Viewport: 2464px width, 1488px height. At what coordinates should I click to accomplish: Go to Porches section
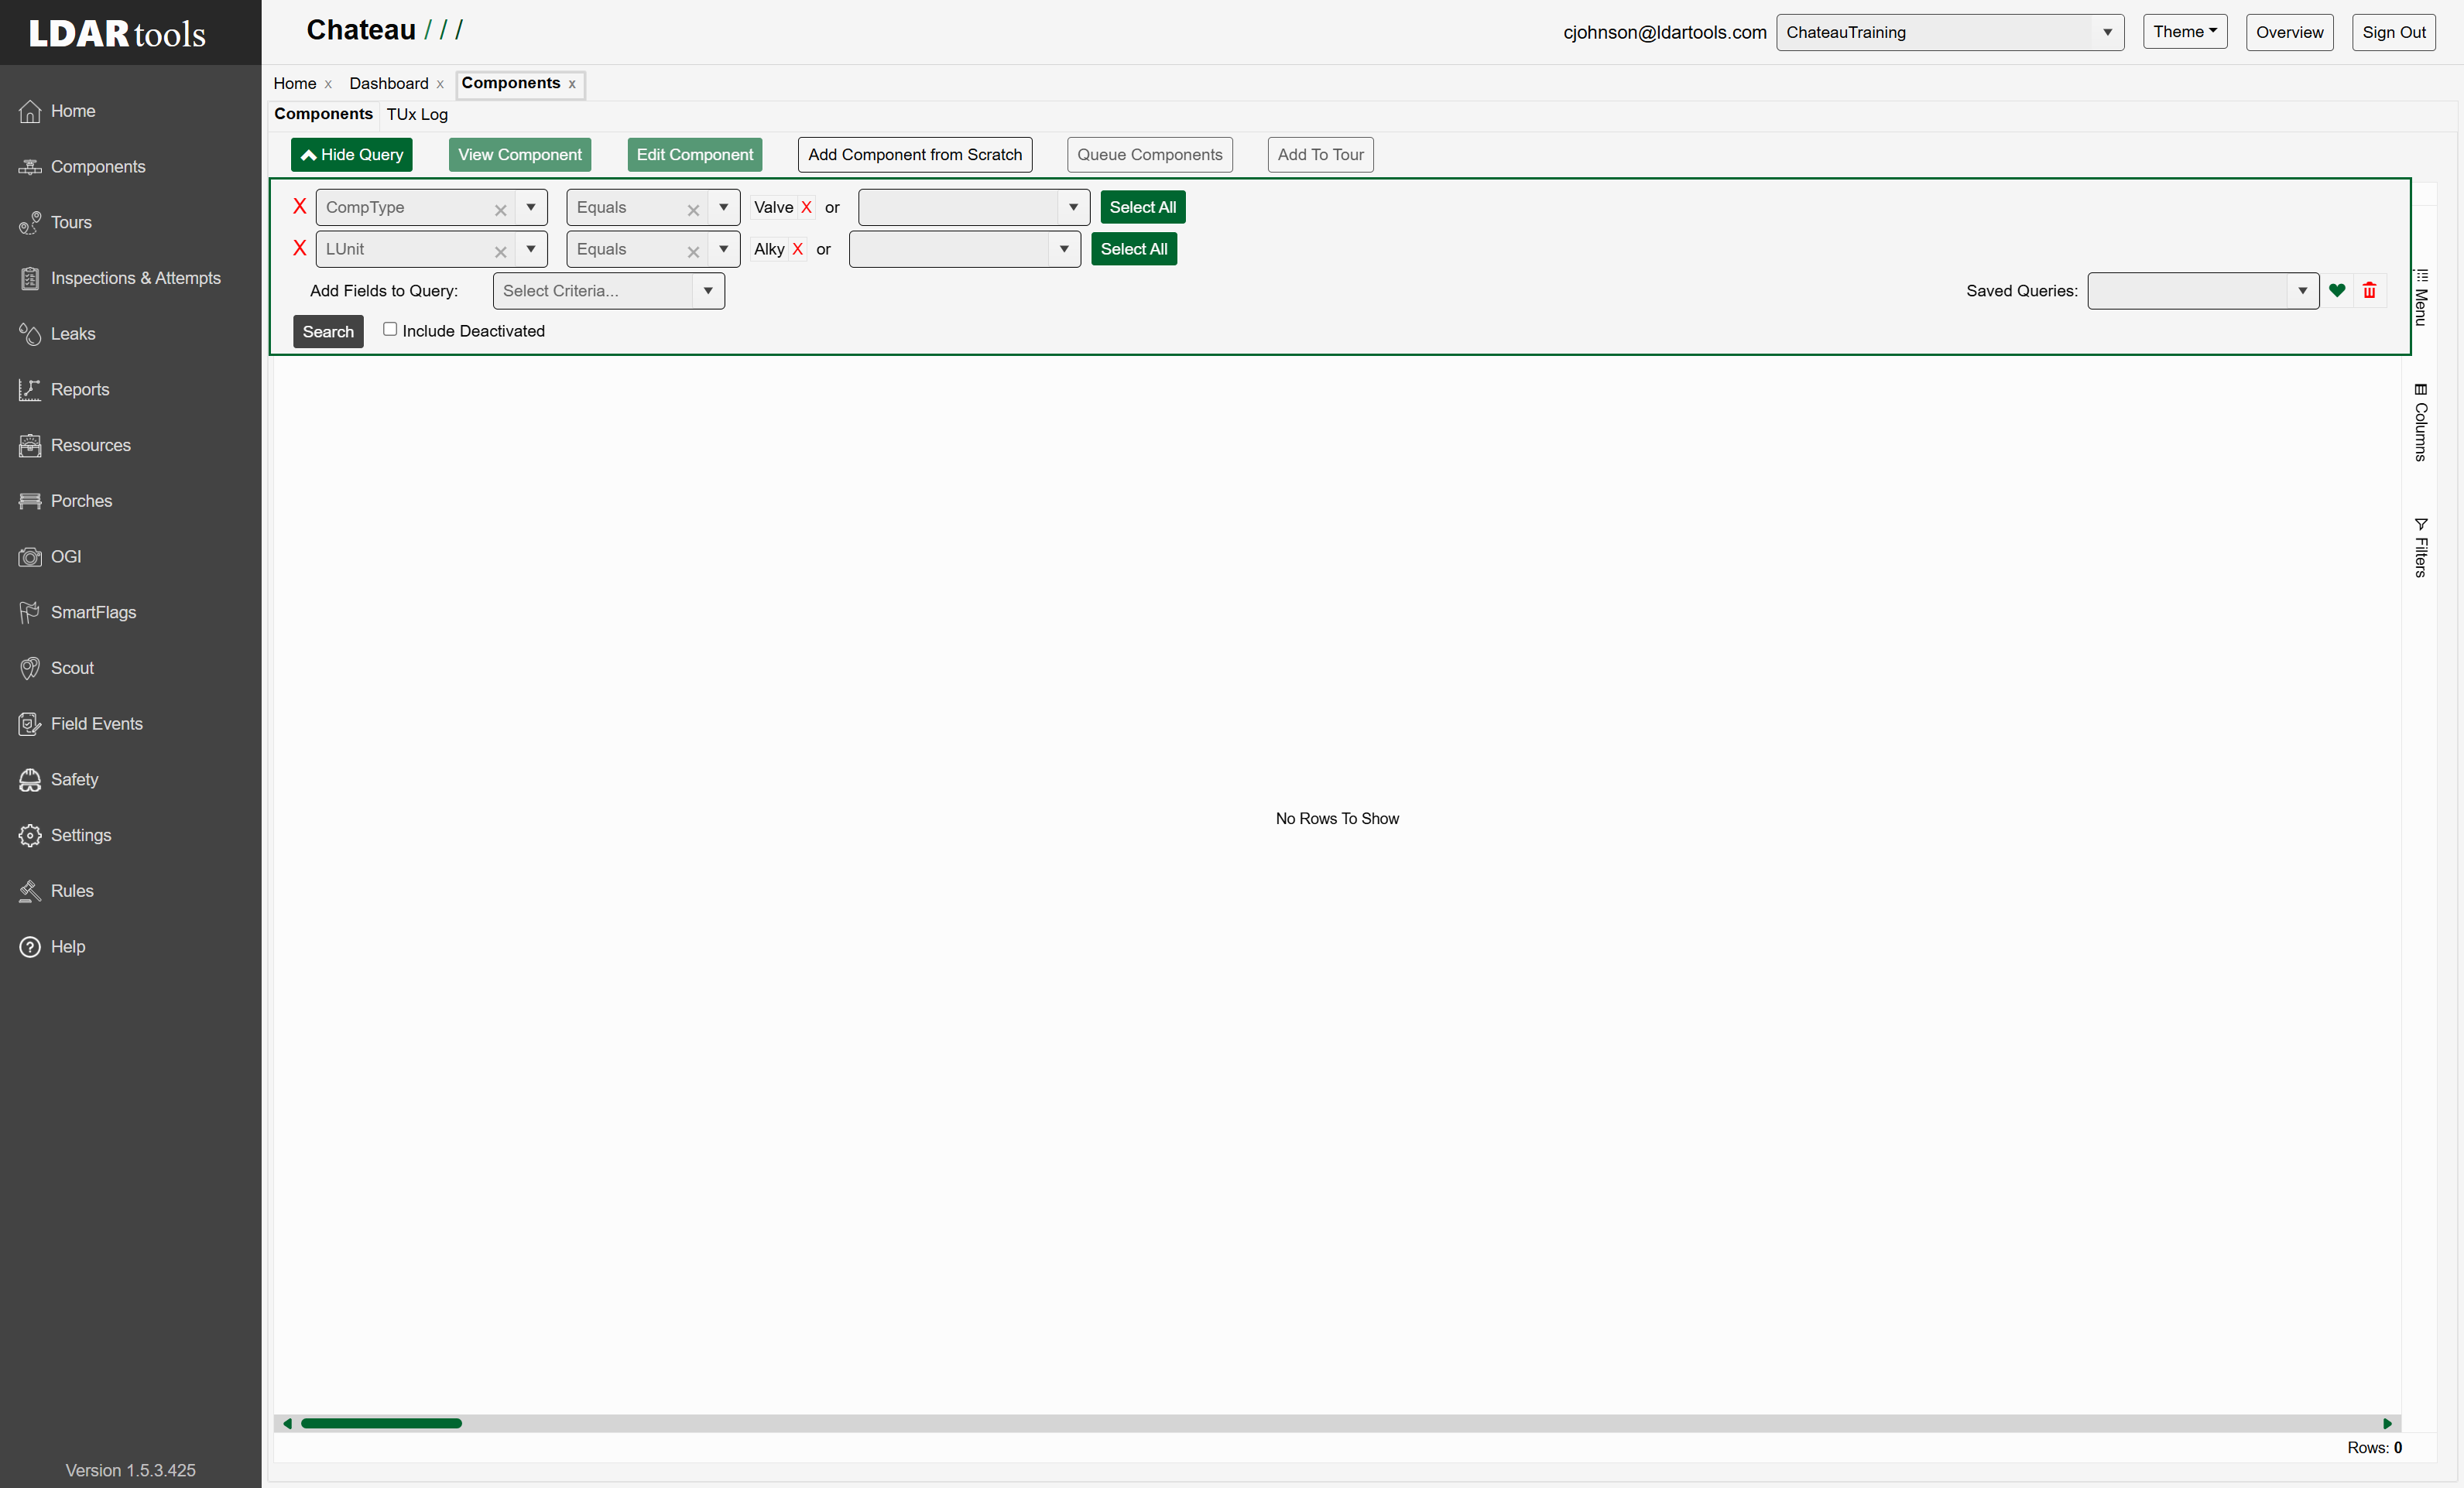click(80, 501)
